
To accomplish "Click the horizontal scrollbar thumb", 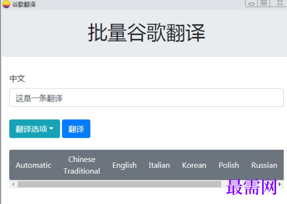I will (x=119, y=184).
